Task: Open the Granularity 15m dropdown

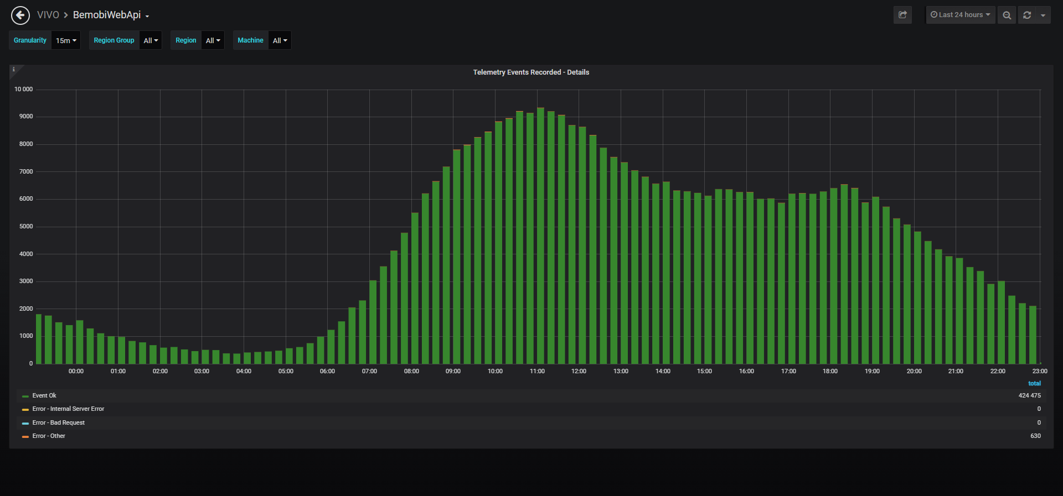Action: point(66,40)
